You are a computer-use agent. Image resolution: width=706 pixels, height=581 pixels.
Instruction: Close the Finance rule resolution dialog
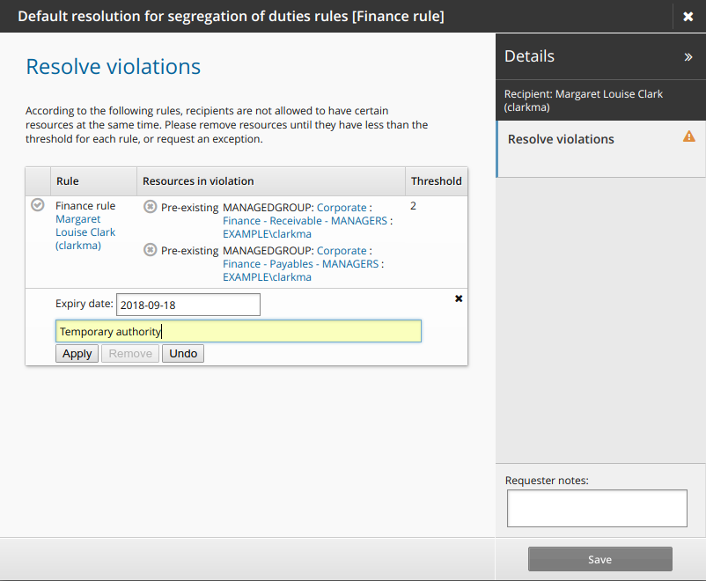click(688, 17)
